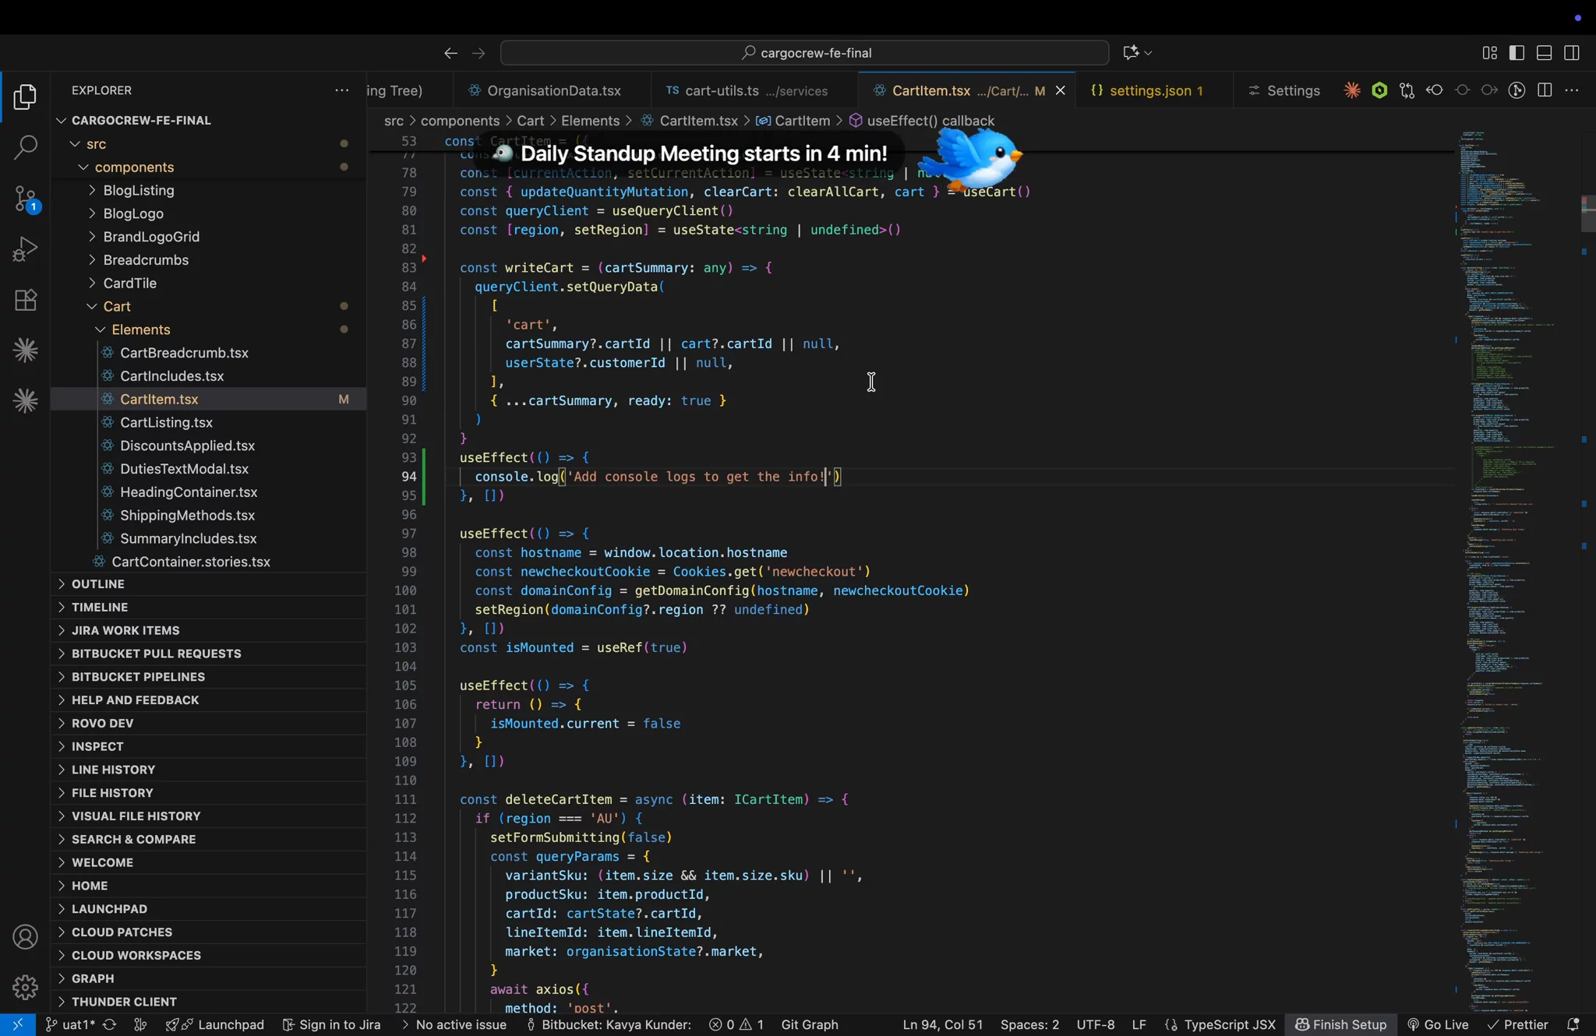This screenshot has width=1596, height=1036.
Task: Close the CartItem.tsx tab
Action: click(1060, 90)
